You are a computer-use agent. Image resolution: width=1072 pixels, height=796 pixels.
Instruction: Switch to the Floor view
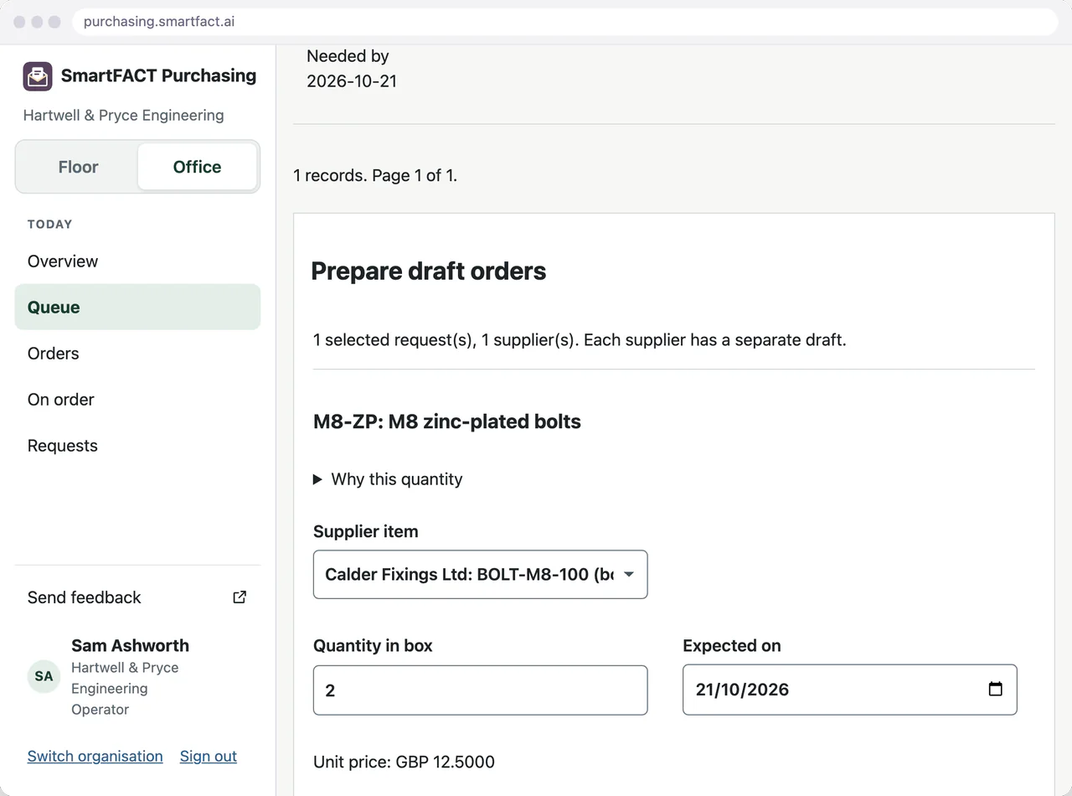click(x=78, y=167)
